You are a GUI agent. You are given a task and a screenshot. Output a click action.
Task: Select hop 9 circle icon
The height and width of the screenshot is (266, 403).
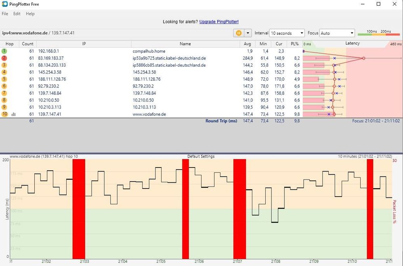tap(4, 107)
